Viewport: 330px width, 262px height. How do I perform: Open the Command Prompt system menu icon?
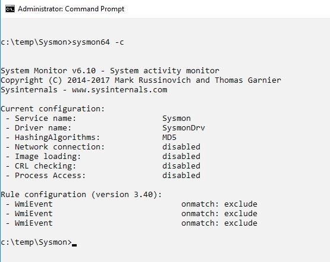click(x=10, y=9)
